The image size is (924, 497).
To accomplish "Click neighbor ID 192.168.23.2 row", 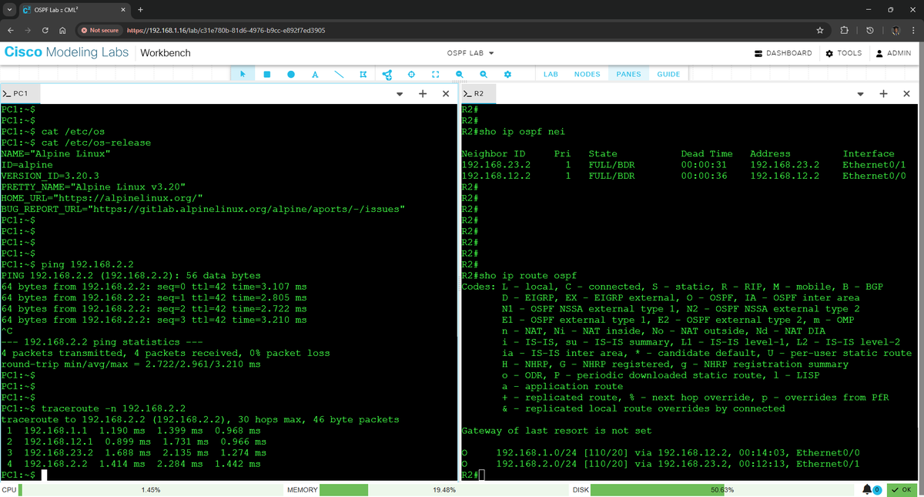I will [684, 164].
